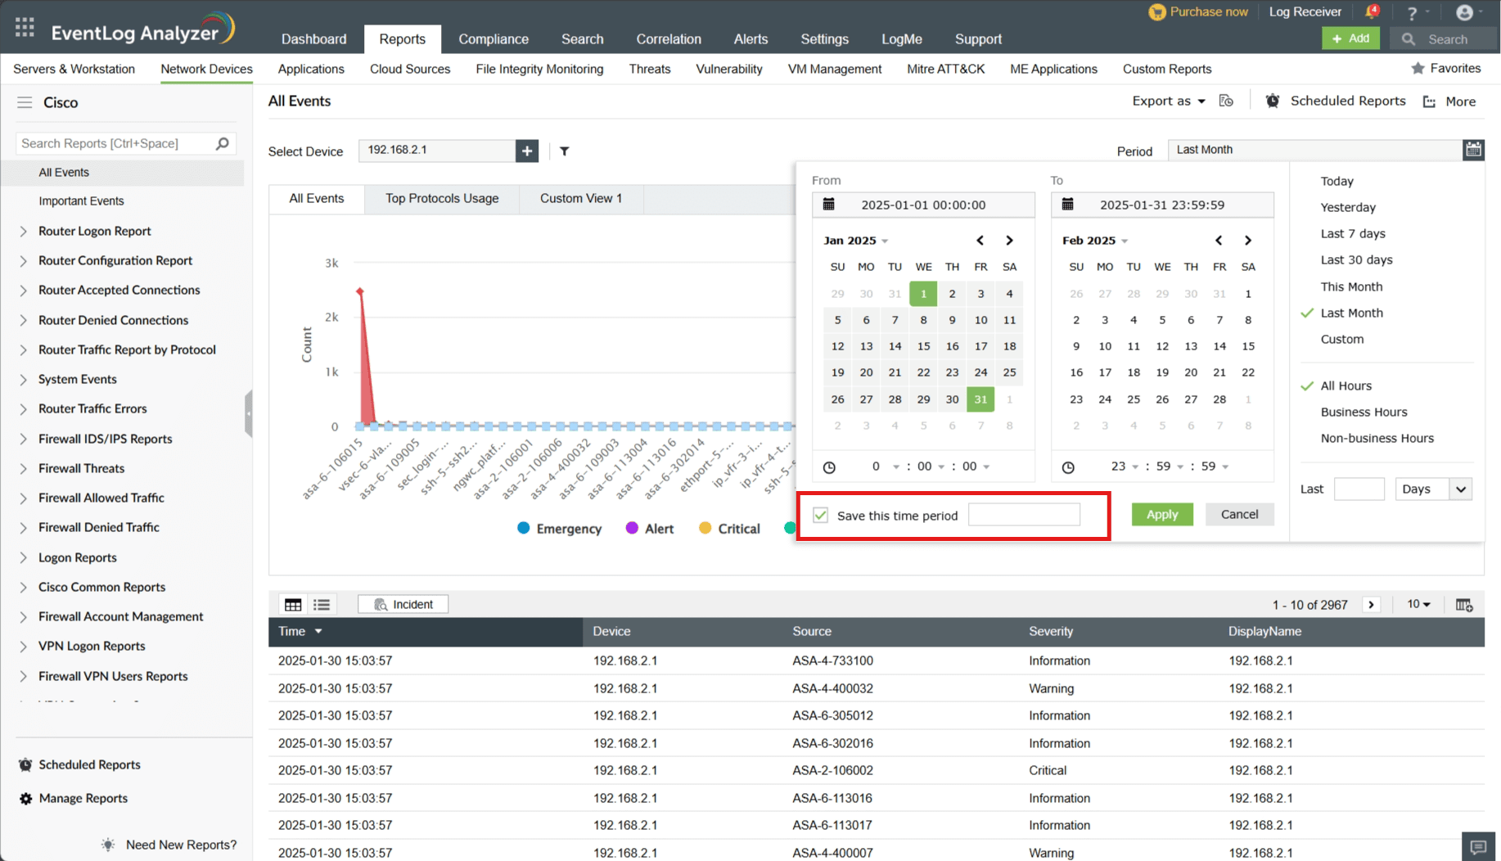Toggle the Critical legend color dot
The height and width of the screenshot is (861, 1501).
pyautogui.click(x=705, y=528)
